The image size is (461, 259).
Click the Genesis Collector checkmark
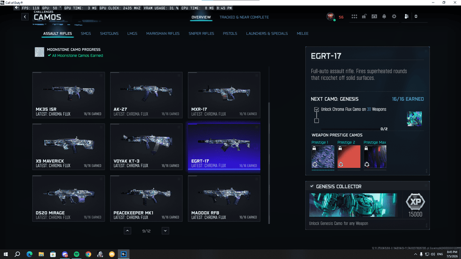coord(312,186)
